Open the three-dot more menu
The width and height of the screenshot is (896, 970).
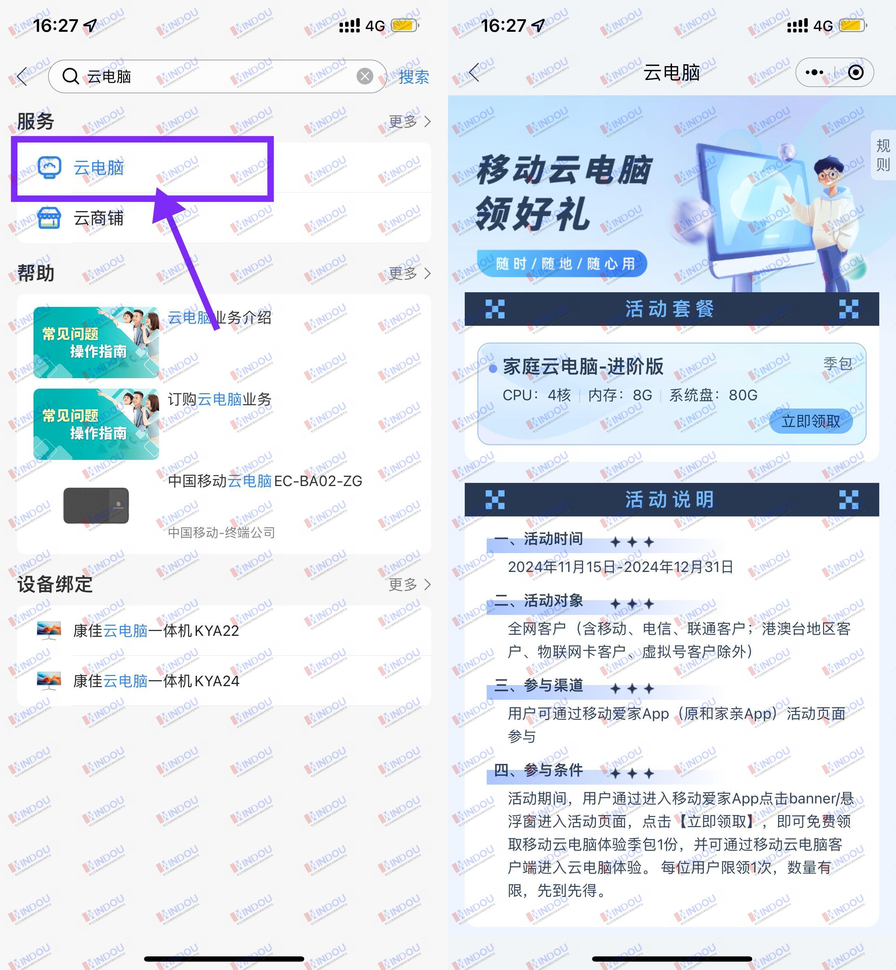pos(815,72)
